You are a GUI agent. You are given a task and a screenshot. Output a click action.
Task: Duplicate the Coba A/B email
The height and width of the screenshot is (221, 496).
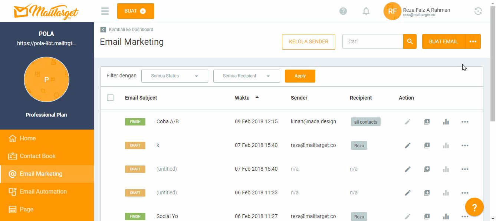pyautogui.click(x=427, y=122)
